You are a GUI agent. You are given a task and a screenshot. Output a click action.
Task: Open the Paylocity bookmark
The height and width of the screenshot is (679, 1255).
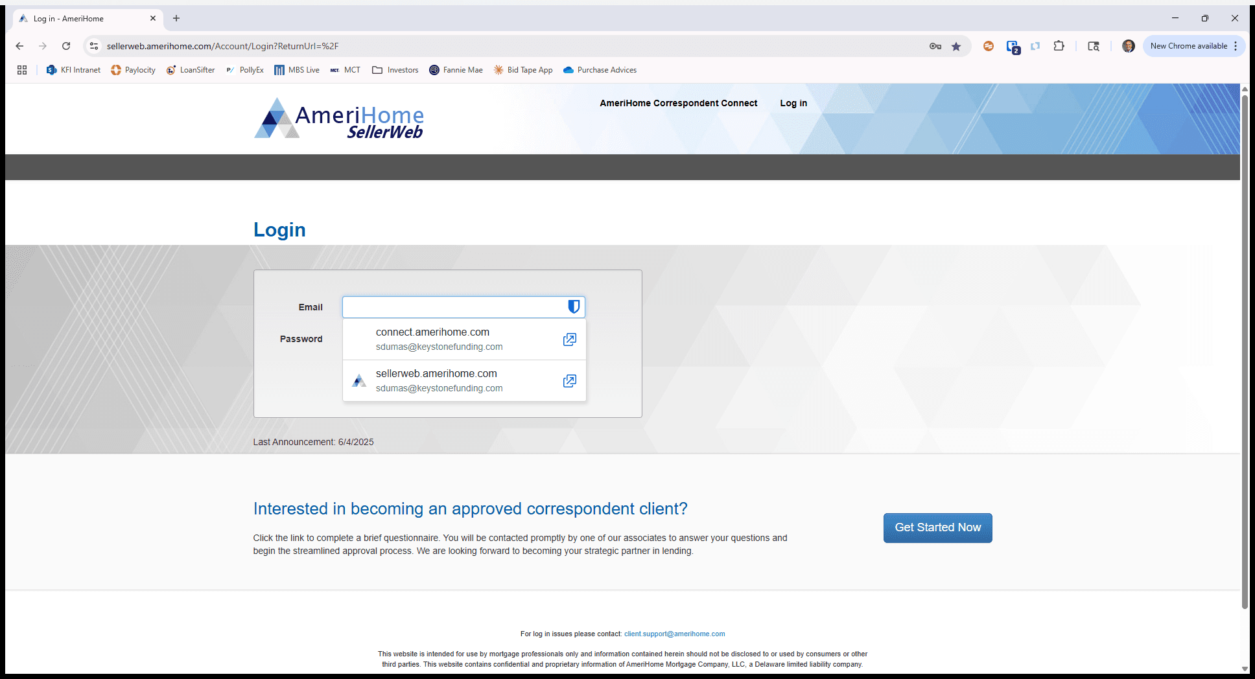134,70
